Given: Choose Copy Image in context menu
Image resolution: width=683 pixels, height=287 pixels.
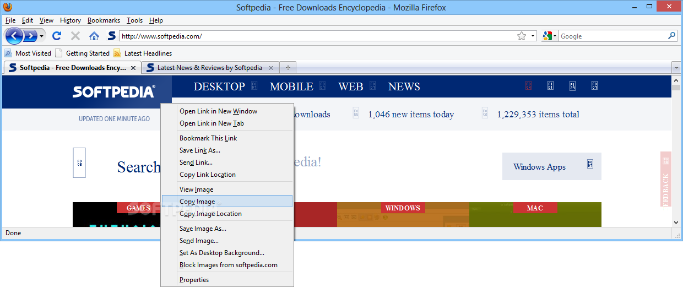Looking at the screenshot, I should click(227, 202).
